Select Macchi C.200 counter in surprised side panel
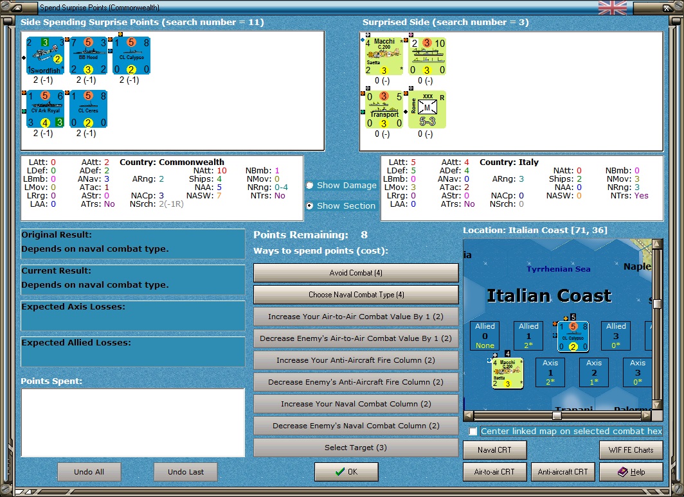This screenshot has height=497, width=684. tap(384, 56)
